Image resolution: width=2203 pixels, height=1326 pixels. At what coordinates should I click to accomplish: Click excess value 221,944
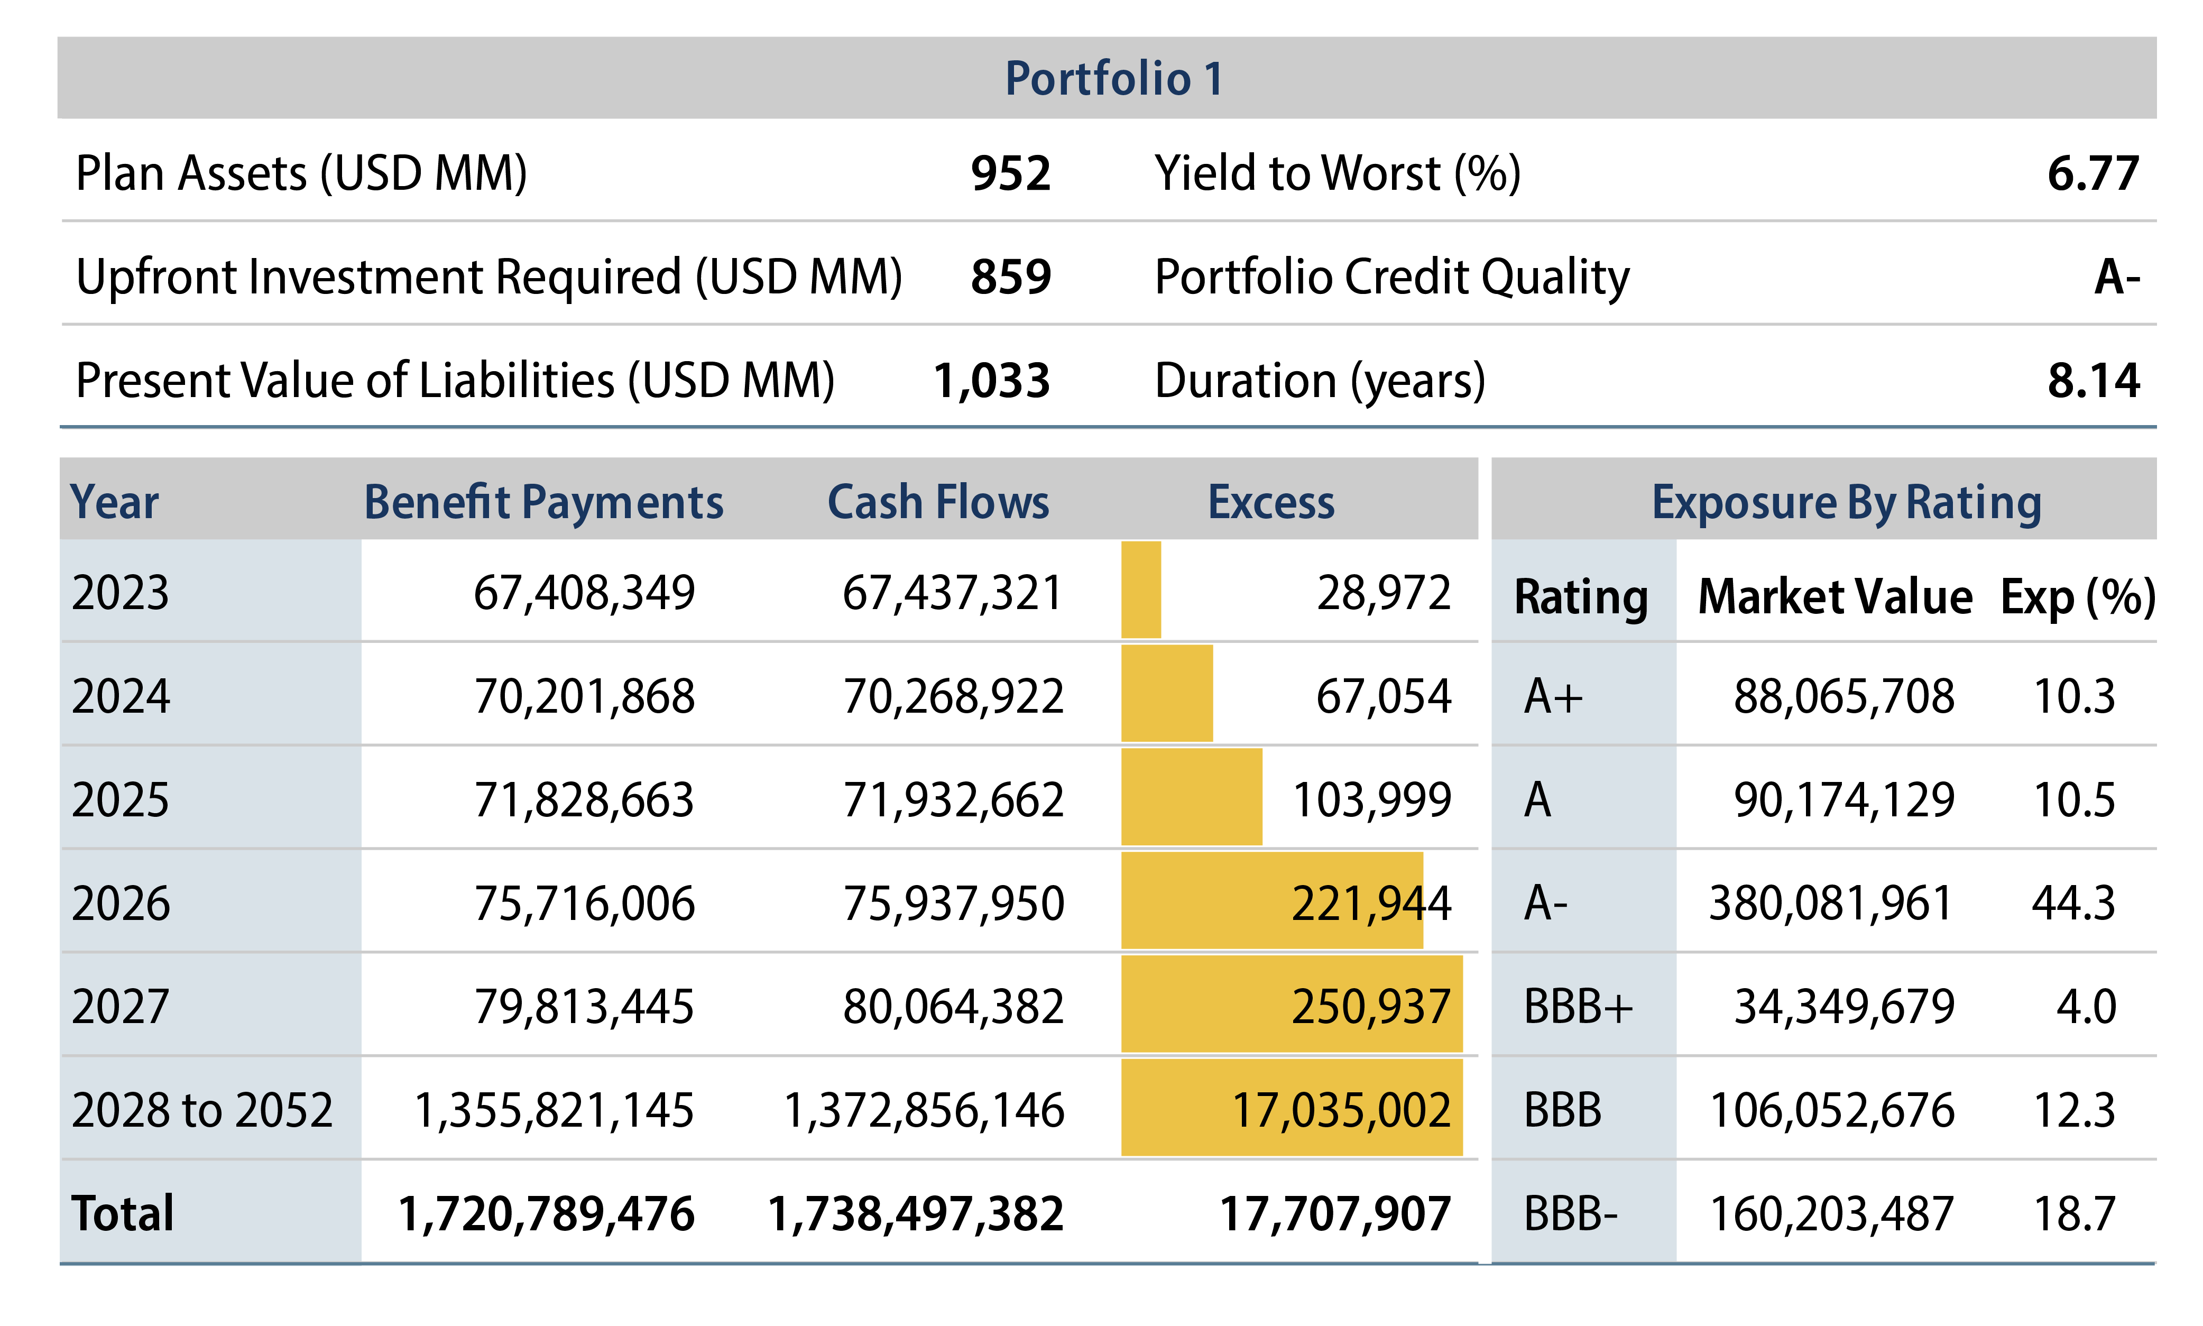point(1372,904)
